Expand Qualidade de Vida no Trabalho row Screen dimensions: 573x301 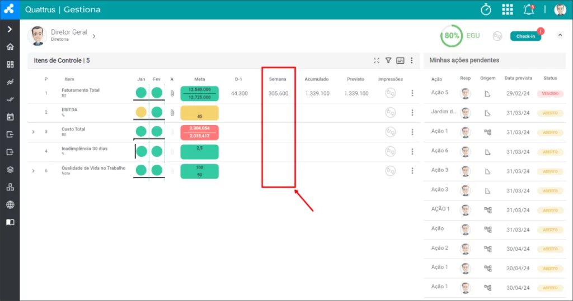coord(33,171)
